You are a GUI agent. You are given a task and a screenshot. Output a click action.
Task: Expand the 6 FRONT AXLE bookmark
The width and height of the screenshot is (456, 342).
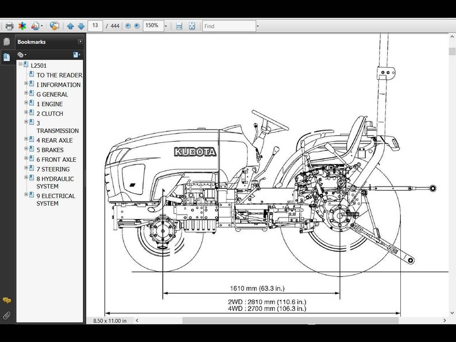point(26,158)
